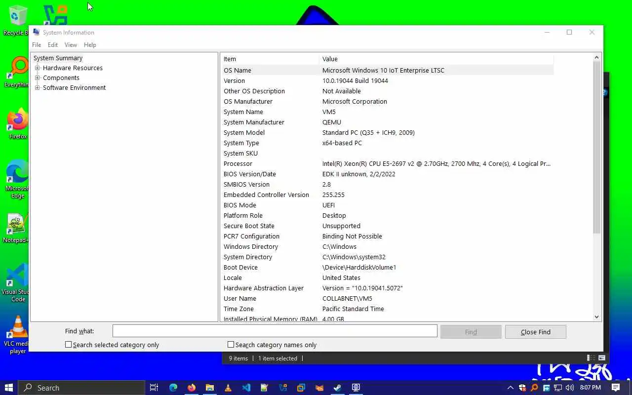Screen dimensions: 632x395
Task: Click the taskbar Search box
Action: (81, 388)
